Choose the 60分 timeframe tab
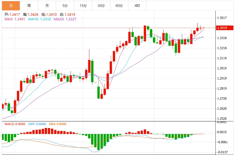The width and height of the screenshot is (236, 155). pos(119,6)
